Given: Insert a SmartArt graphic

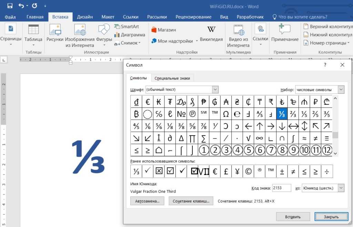Looking at the screenshot, I should (127, 27).
